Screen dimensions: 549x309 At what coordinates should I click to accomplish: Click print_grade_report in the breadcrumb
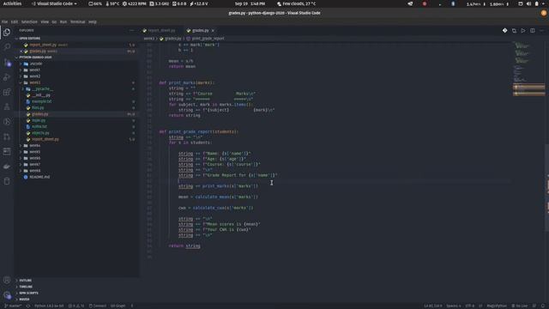(208, 39)
